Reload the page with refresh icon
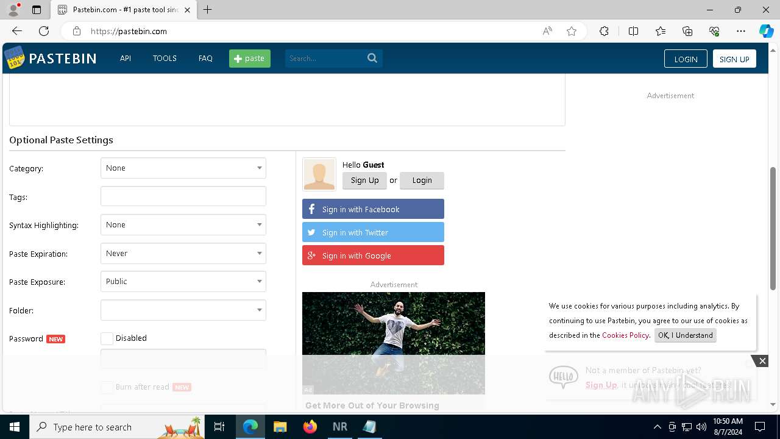Viewport: 780px width, 439px height. [44, 31]
